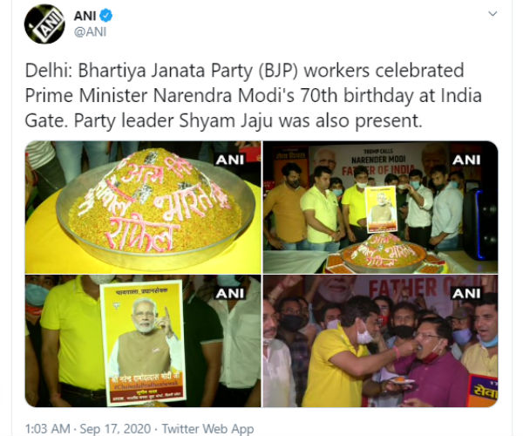Click the blue verified badge
Image resolution: width=523 pixels, height=436 pixels.
106,16
